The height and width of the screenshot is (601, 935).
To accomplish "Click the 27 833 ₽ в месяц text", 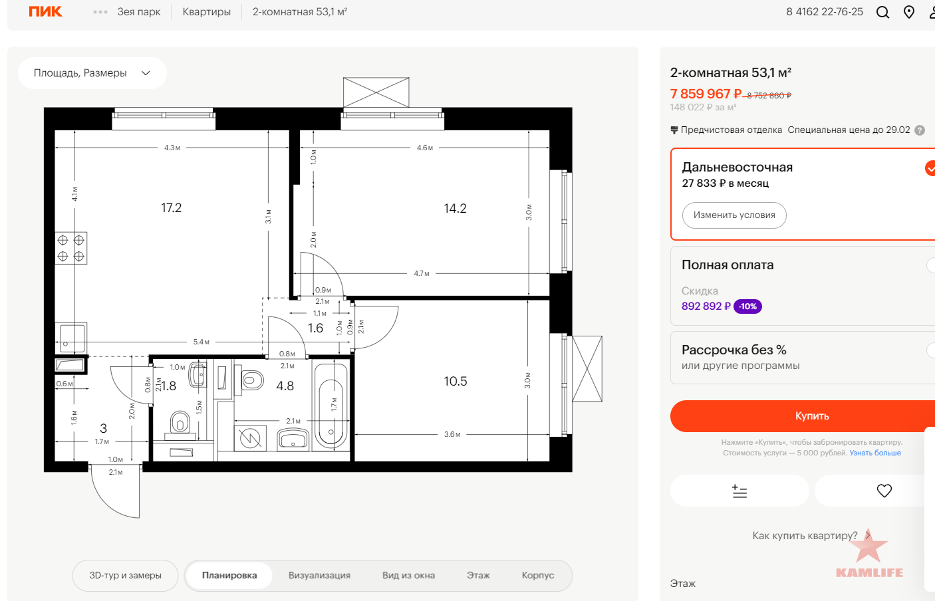I will click(x=725, y=183).
